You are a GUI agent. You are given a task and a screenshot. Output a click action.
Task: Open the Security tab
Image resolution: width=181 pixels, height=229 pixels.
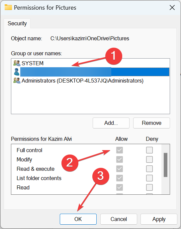(17, 23)
